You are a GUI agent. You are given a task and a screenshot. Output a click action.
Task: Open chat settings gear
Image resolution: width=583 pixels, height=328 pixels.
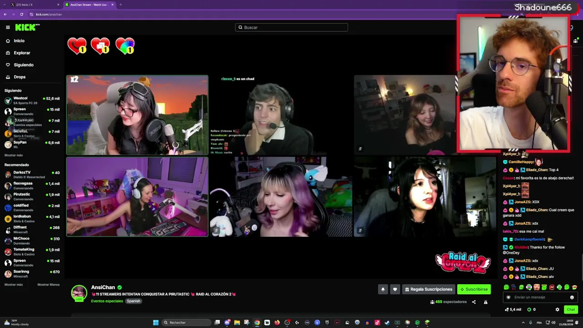click(557, 310)
